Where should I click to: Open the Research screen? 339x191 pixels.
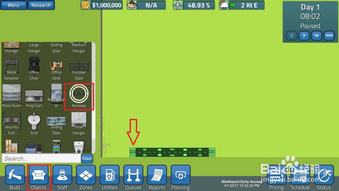point(41,5)
